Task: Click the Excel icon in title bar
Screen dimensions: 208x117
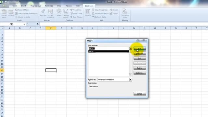Action: (x=1, y=2)
